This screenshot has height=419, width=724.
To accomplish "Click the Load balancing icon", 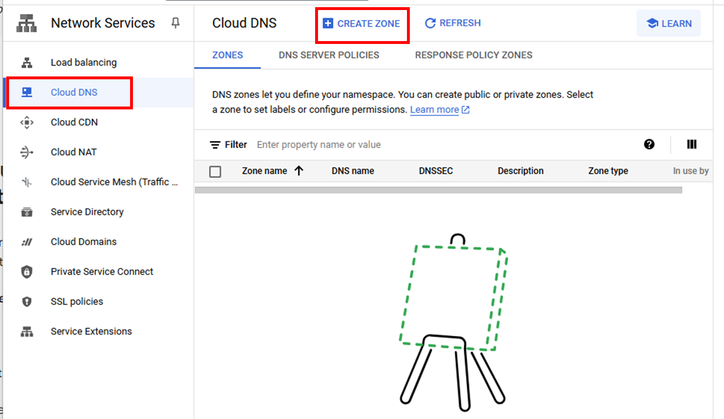I will [27, 63].
